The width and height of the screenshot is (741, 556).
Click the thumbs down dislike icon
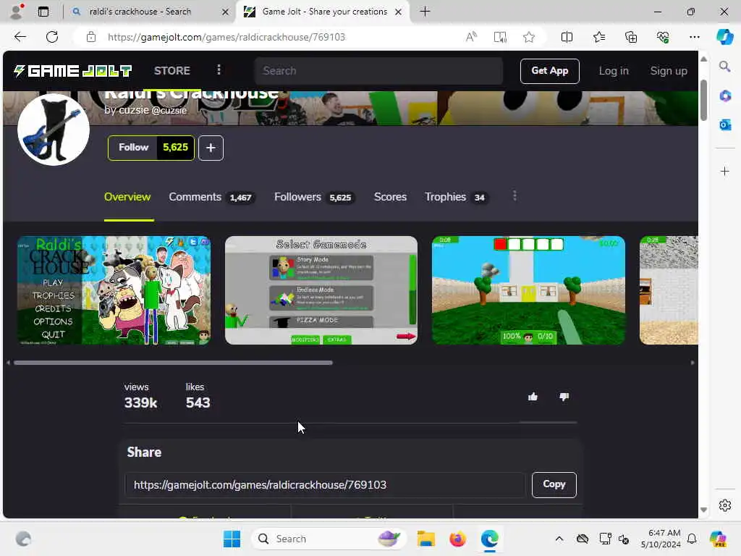coord(564,397)
